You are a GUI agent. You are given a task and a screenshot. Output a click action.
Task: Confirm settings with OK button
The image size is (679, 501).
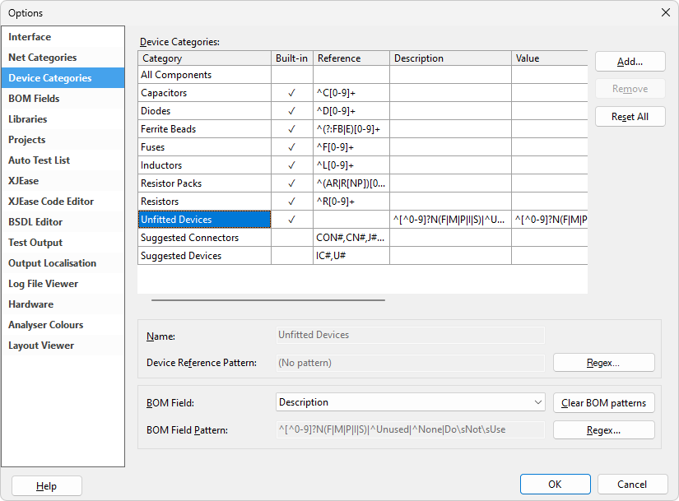point(555,485)
